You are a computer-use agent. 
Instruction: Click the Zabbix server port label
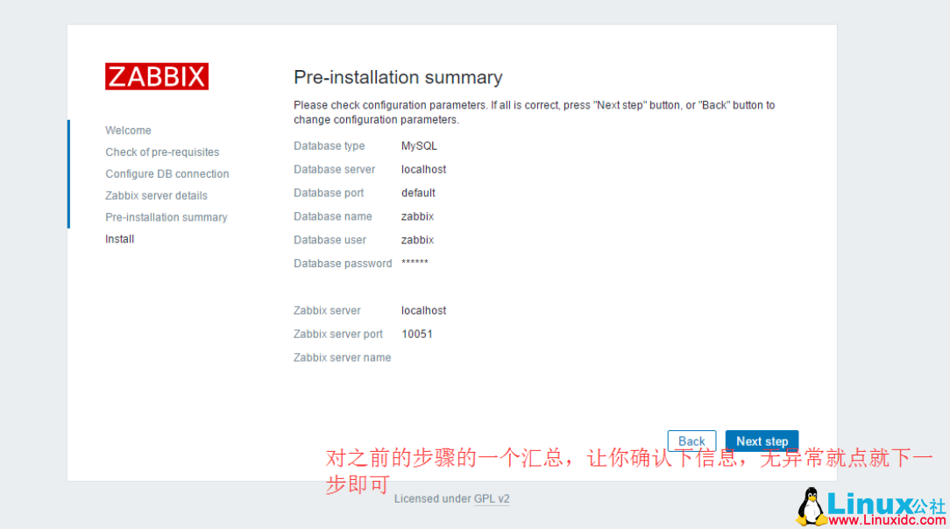(338, 334)
